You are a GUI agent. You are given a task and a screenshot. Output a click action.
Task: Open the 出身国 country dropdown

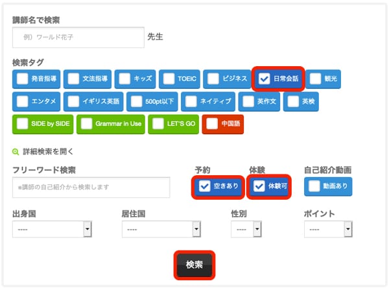(53, 230)
